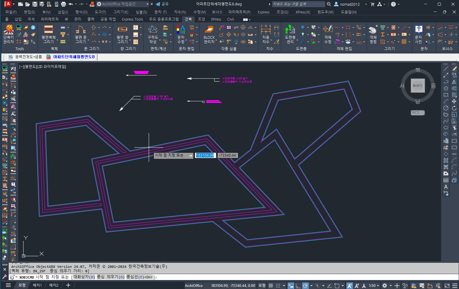Open the 그리기(K) menu
Image resolution: width=459 pixels, height=289 pixels.
(x=121, y=12)
